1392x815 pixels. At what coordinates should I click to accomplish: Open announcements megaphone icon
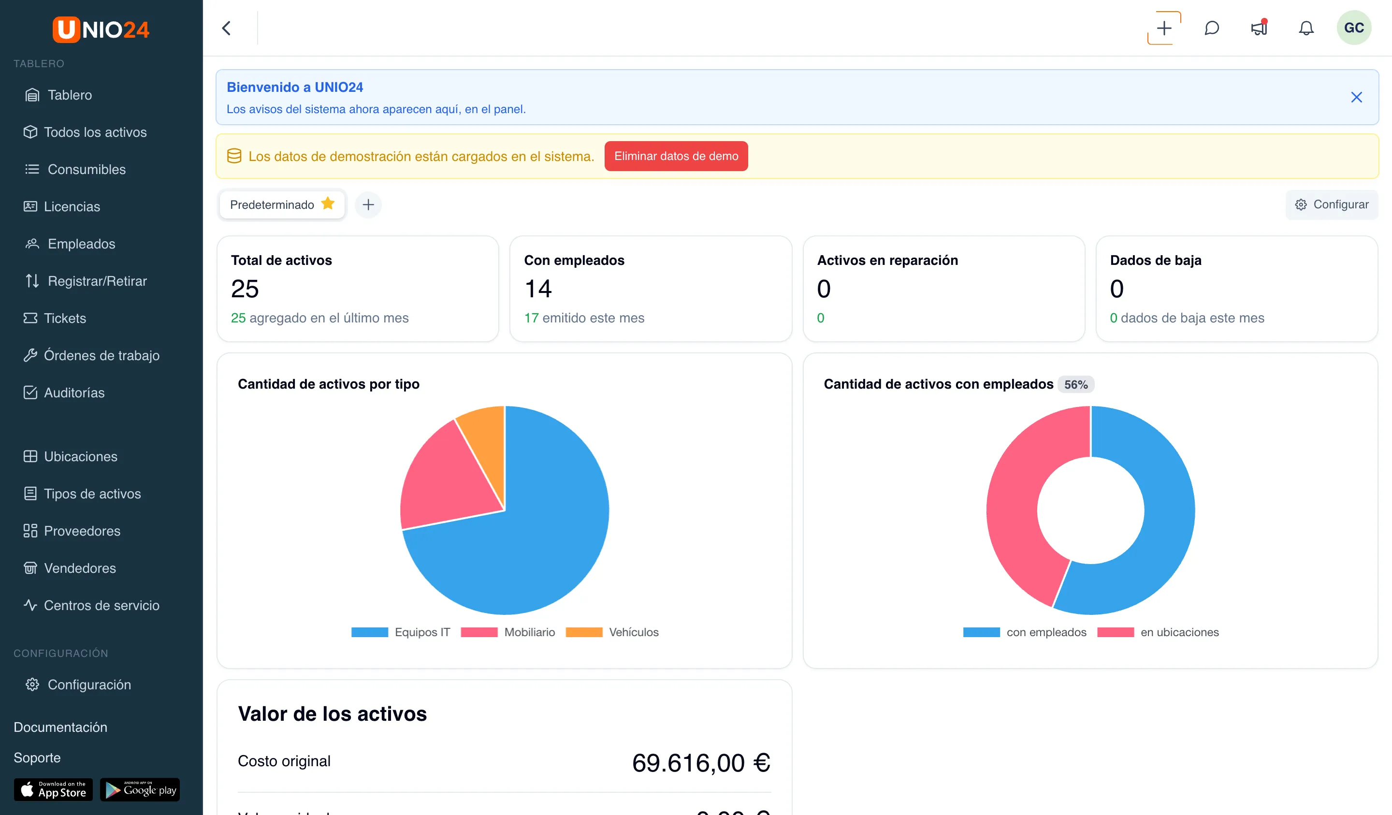click(x=1259, y=28)
